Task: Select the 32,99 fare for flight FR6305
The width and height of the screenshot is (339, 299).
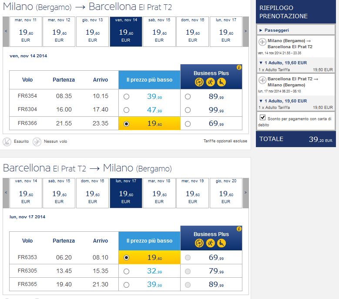Action: pyautogui.click(x=126, y=272)
